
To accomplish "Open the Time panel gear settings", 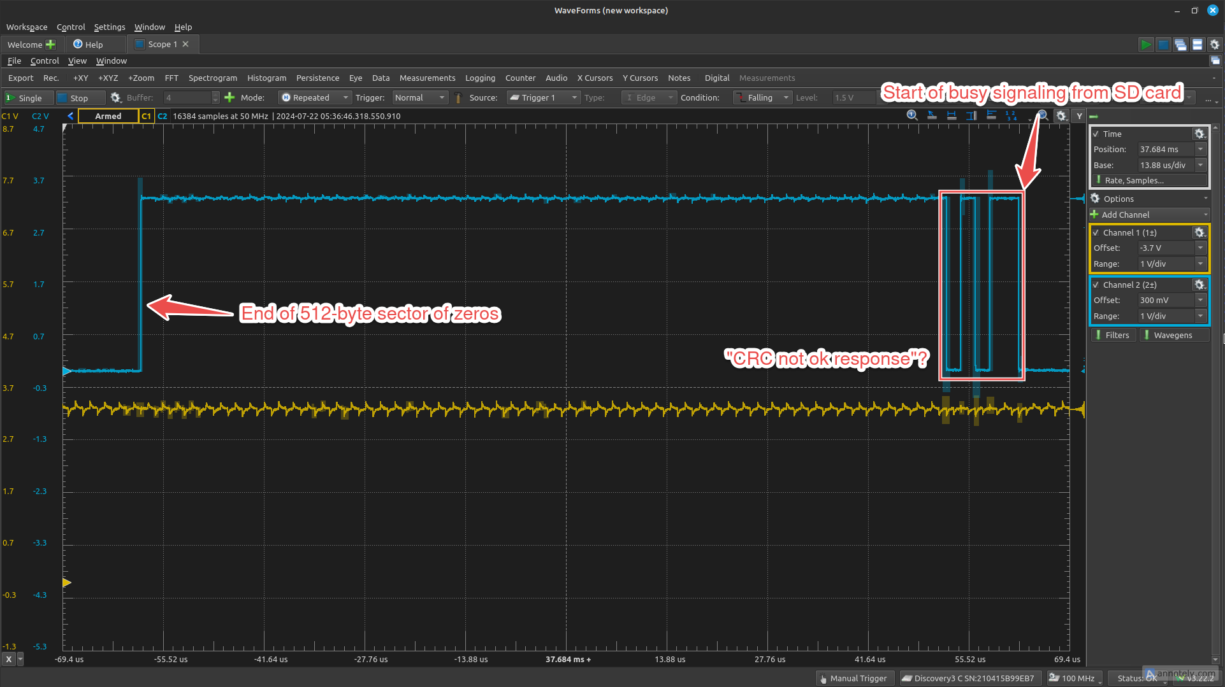I will 1200,134.
